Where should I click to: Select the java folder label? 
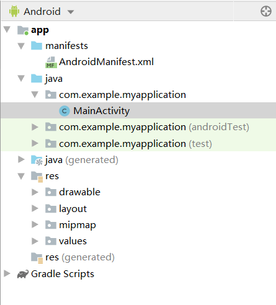coord(54,79)
